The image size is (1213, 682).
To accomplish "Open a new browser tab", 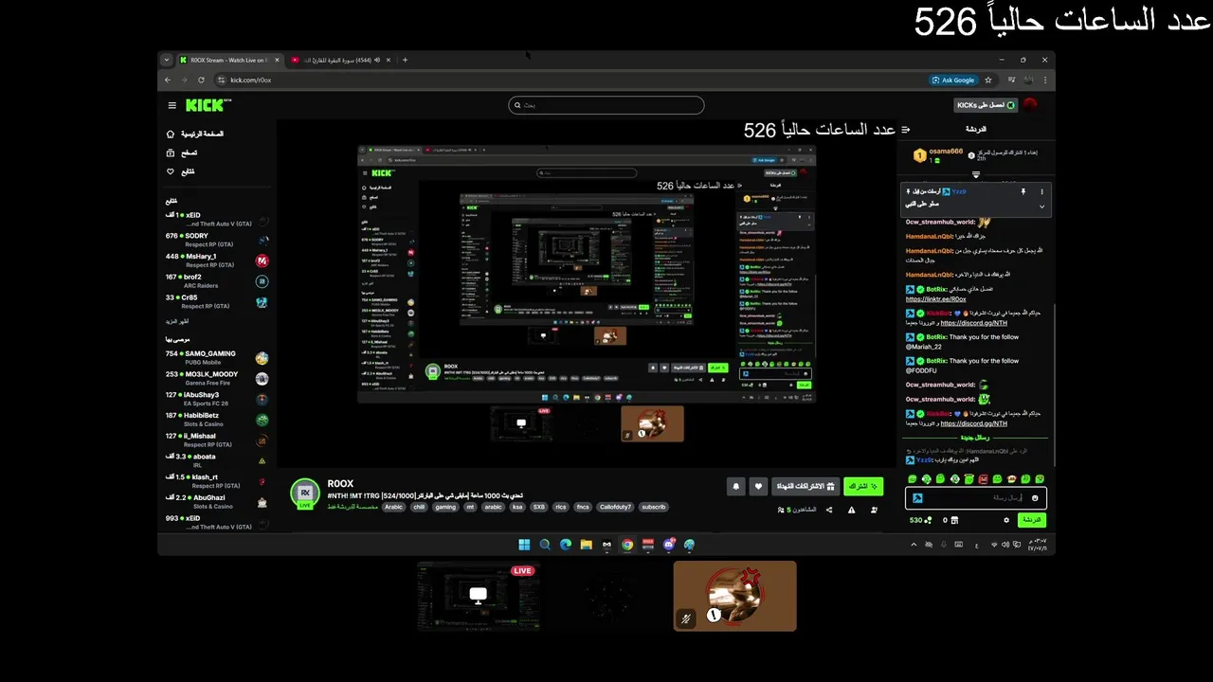I will coord(405,60).
